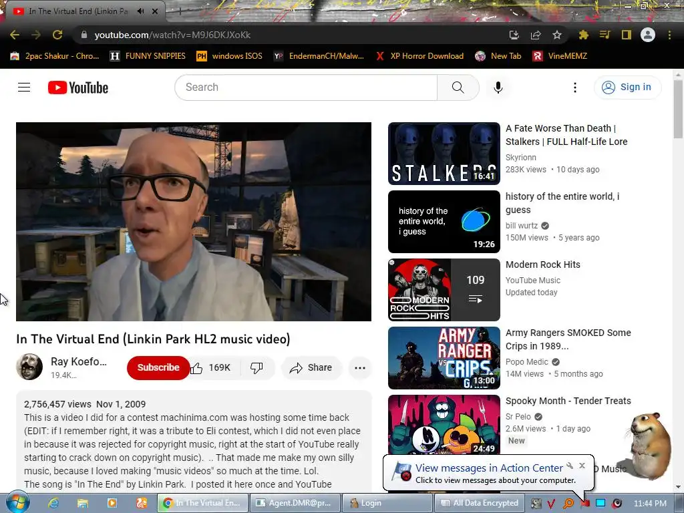Click the install/download page icon in address bar
The image size is (684, 513).
514,35
